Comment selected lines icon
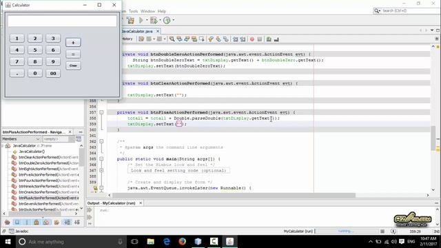441x248 pixels. (269, 39)
